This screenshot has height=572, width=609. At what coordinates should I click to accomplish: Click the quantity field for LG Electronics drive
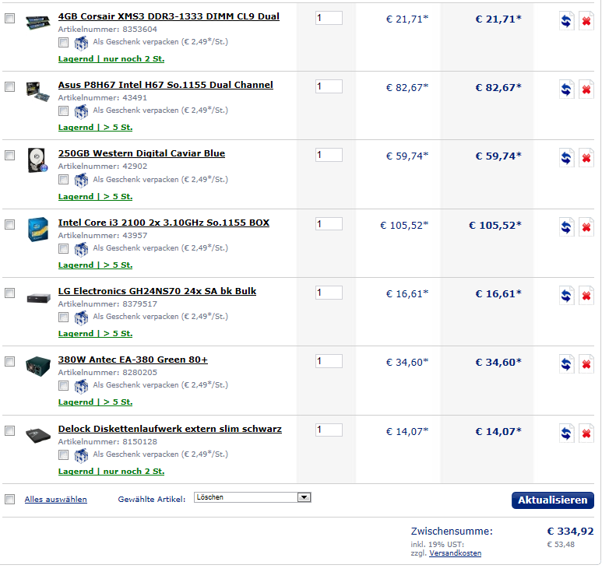tap(329, 293)
